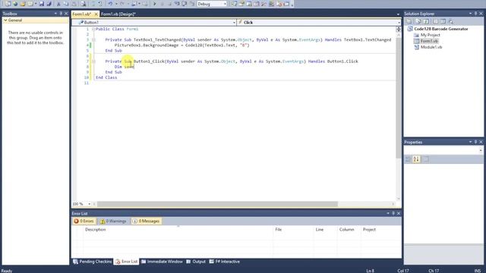This screenshot has height=273, width=486.
Task: Open the Toolbox window position dropdown
Action: point(55,14)
